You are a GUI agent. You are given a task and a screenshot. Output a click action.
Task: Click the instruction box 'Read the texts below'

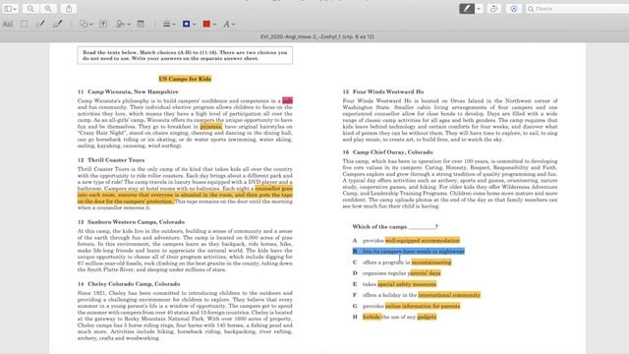(x=185, y=55)
